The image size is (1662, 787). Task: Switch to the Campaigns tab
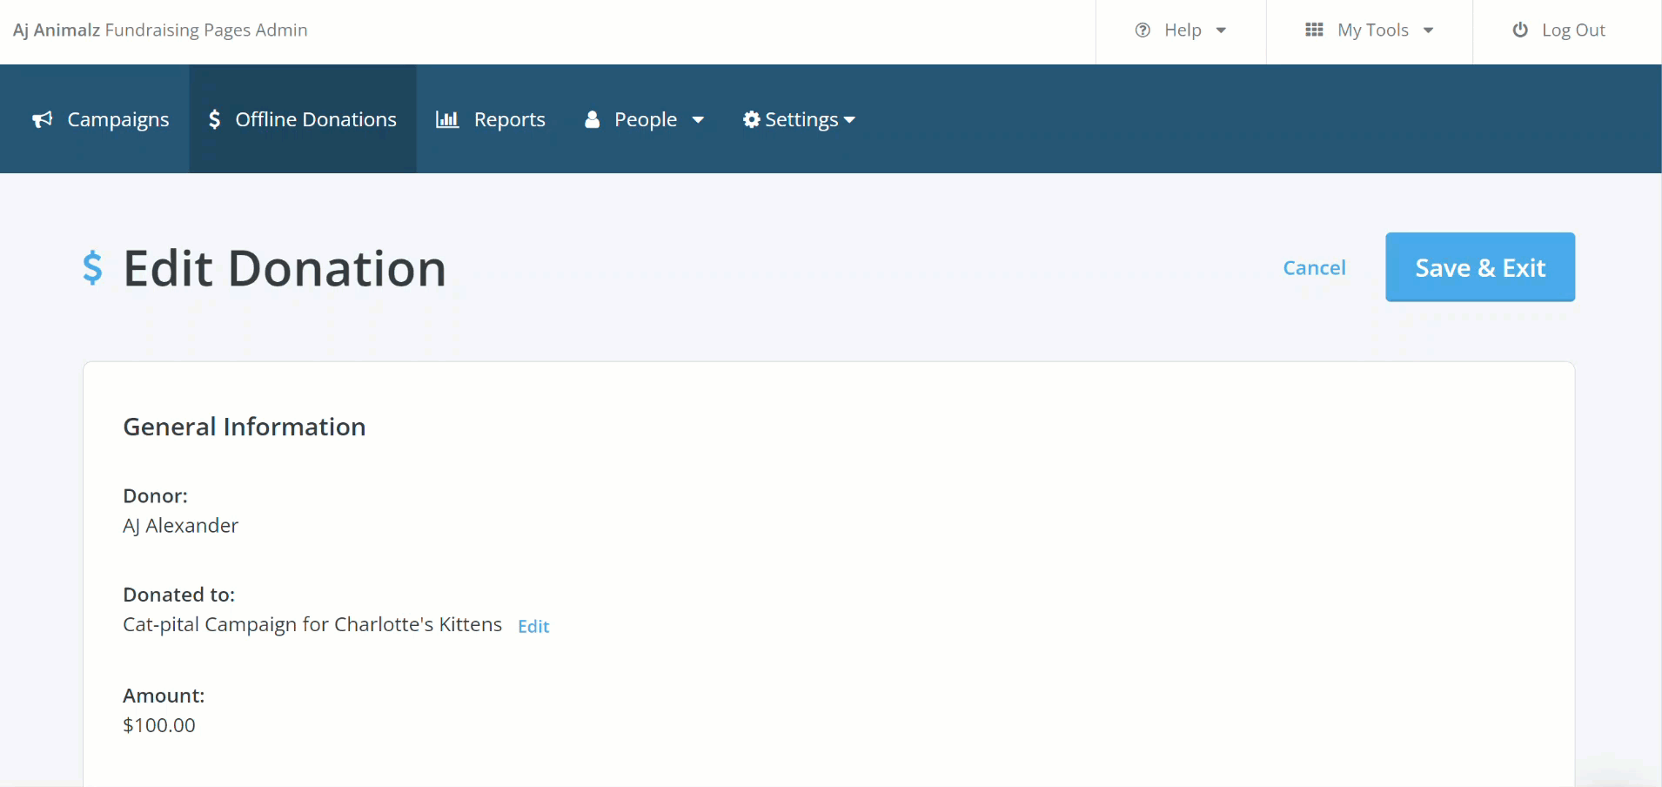[x=117, y=119]
